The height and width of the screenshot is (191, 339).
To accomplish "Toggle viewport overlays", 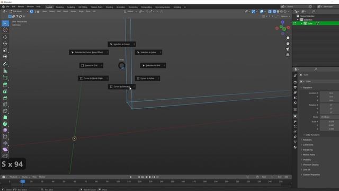I will tap(262, 11).
